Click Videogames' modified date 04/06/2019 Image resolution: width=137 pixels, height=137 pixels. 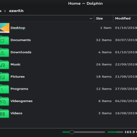click(126, 101)
